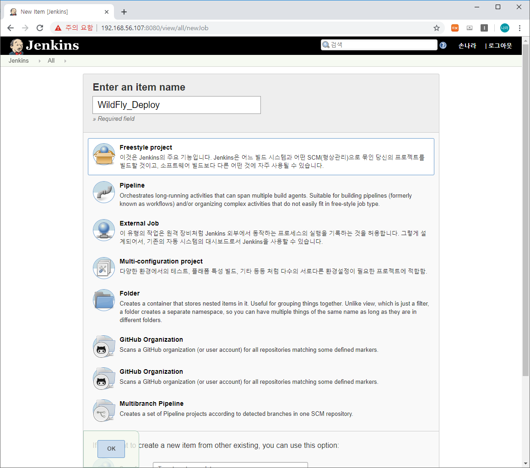This screenshot has height=468, width=530.
Task: Open the Jenkins breadcrumb link
Action: [19, 61]
